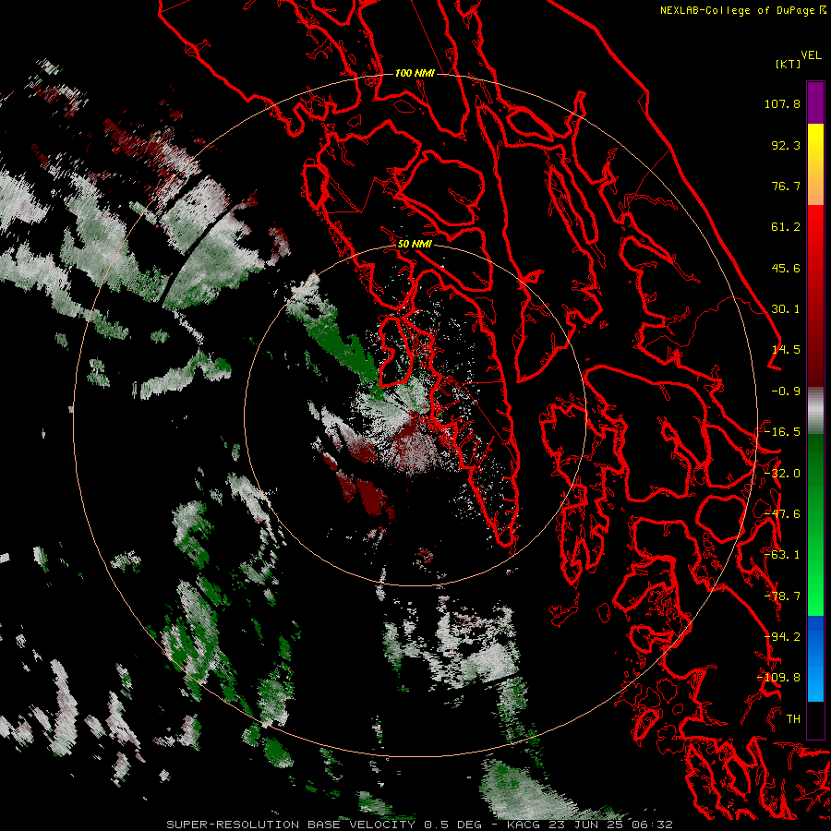Click the 61.2 velocity scale value
This screenshot has width=831, height=831.
click(786, 227)
